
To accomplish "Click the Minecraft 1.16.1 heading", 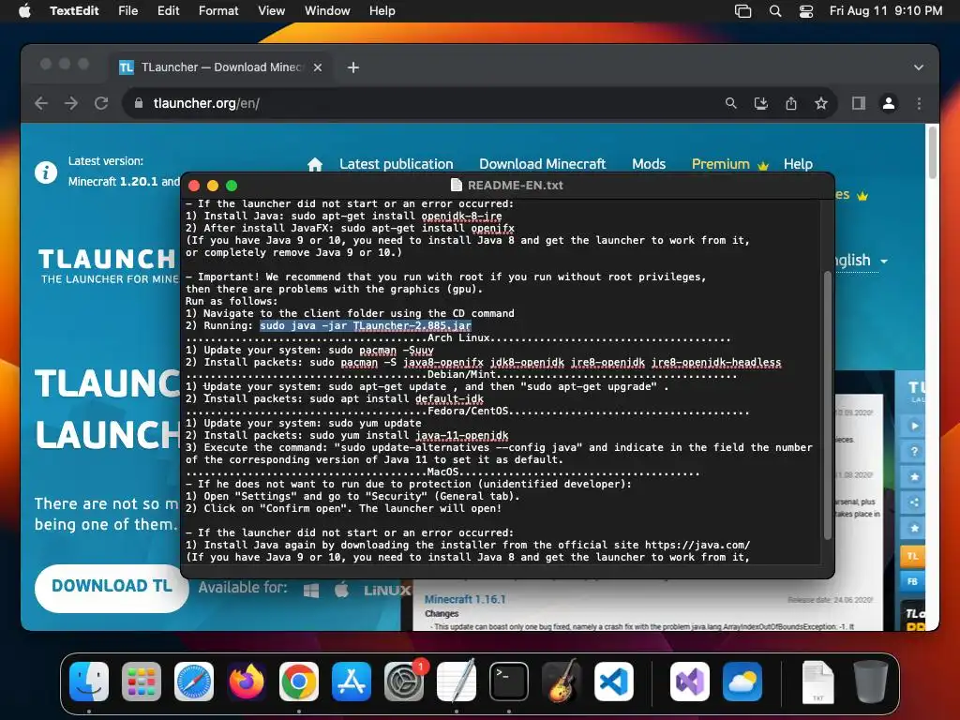I will (465, 599).
